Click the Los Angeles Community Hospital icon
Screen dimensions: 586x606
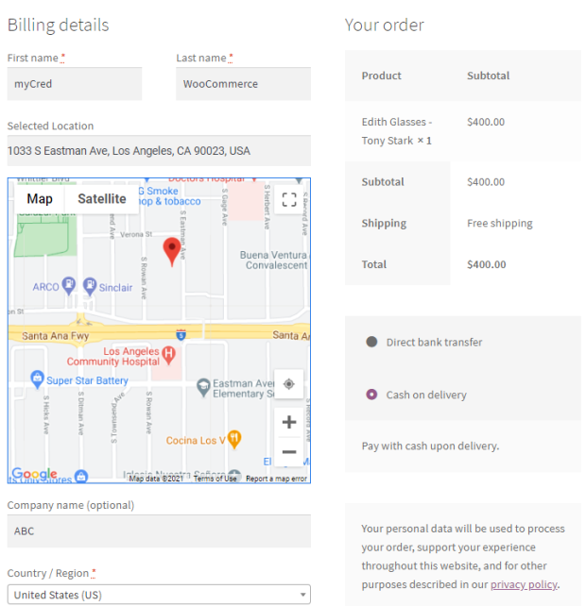pyautogui.click(x=168, y=355)
